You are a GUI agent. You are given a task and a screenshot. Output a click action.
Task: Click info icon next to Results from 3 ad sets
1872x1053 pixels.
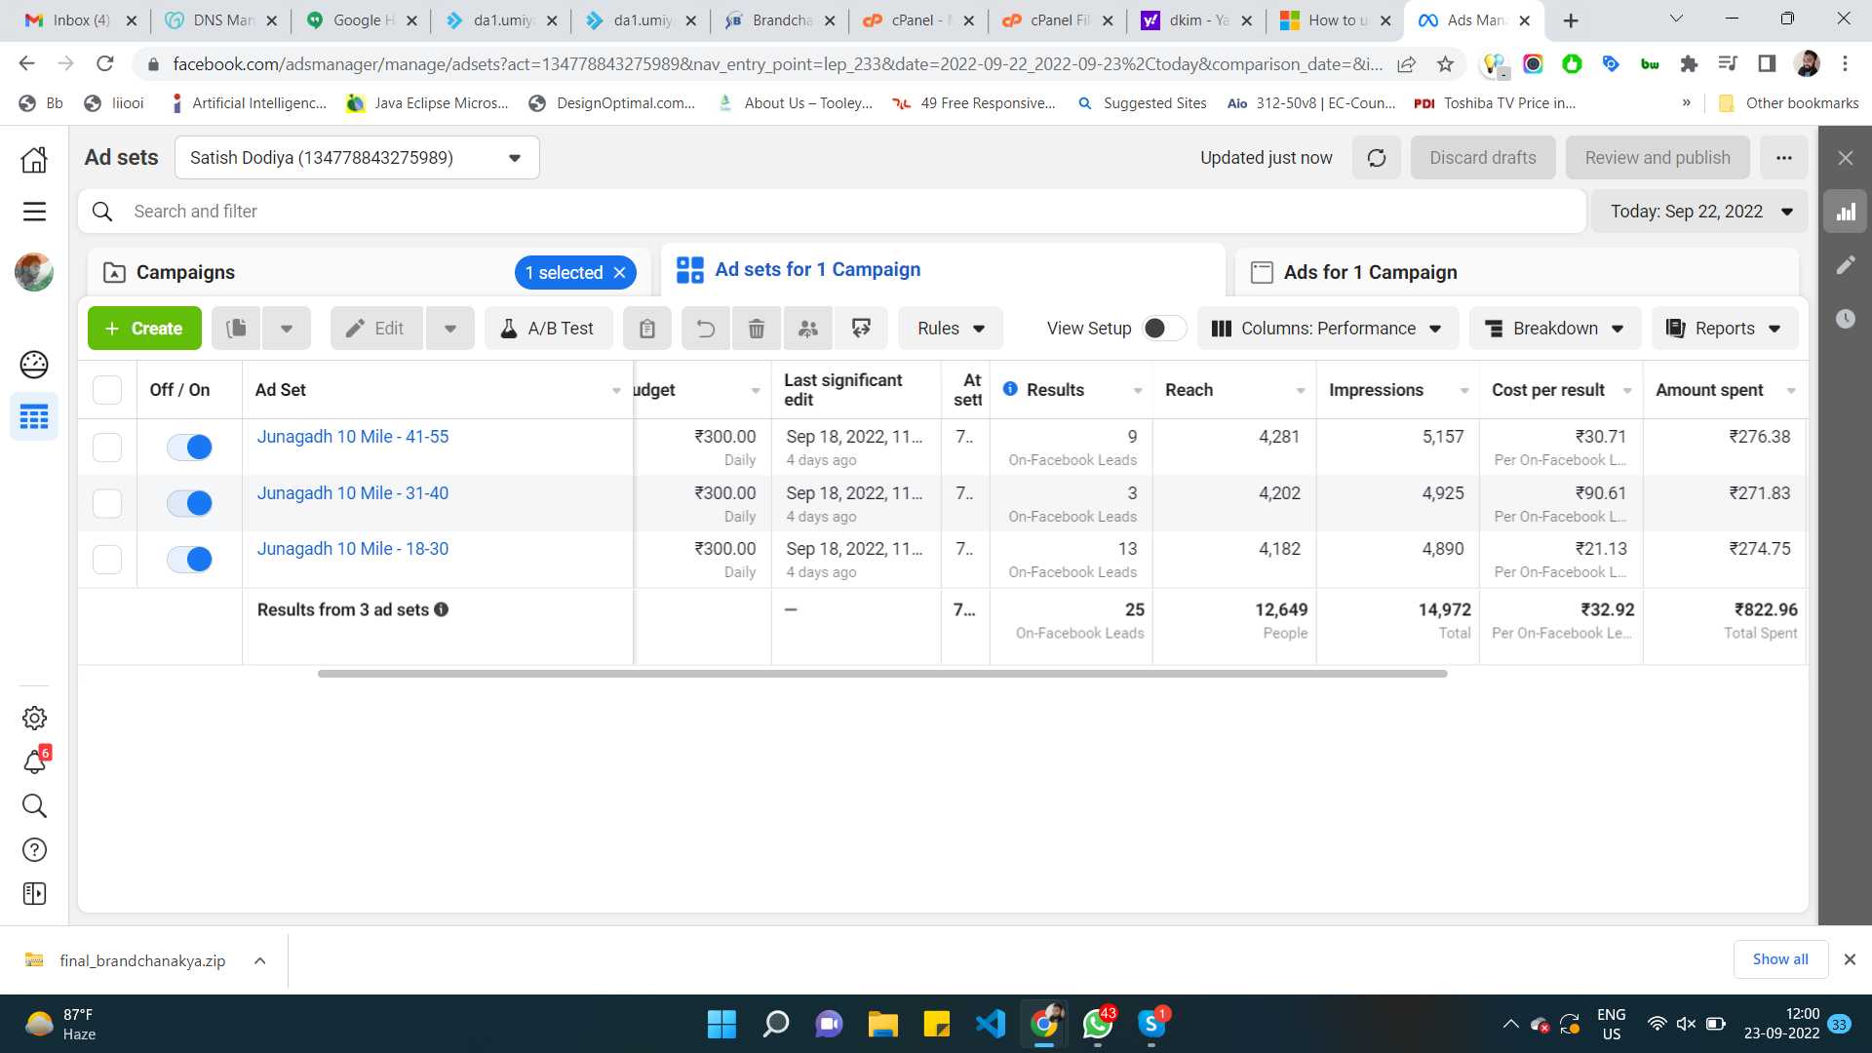point(442,610)
